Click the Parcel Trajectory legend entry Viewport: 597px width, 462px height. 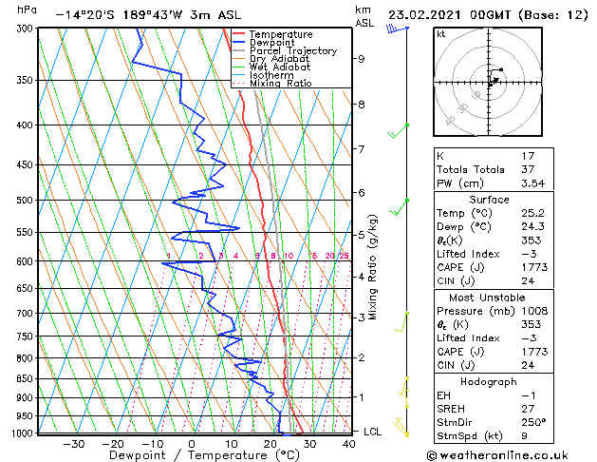click(x=285, y=50)
